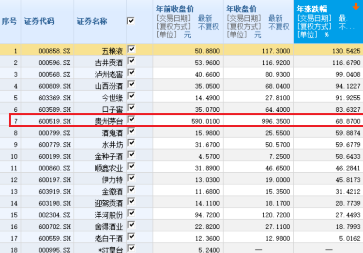Uncheck the checkbox for 五粮液

tap(131, 49)
